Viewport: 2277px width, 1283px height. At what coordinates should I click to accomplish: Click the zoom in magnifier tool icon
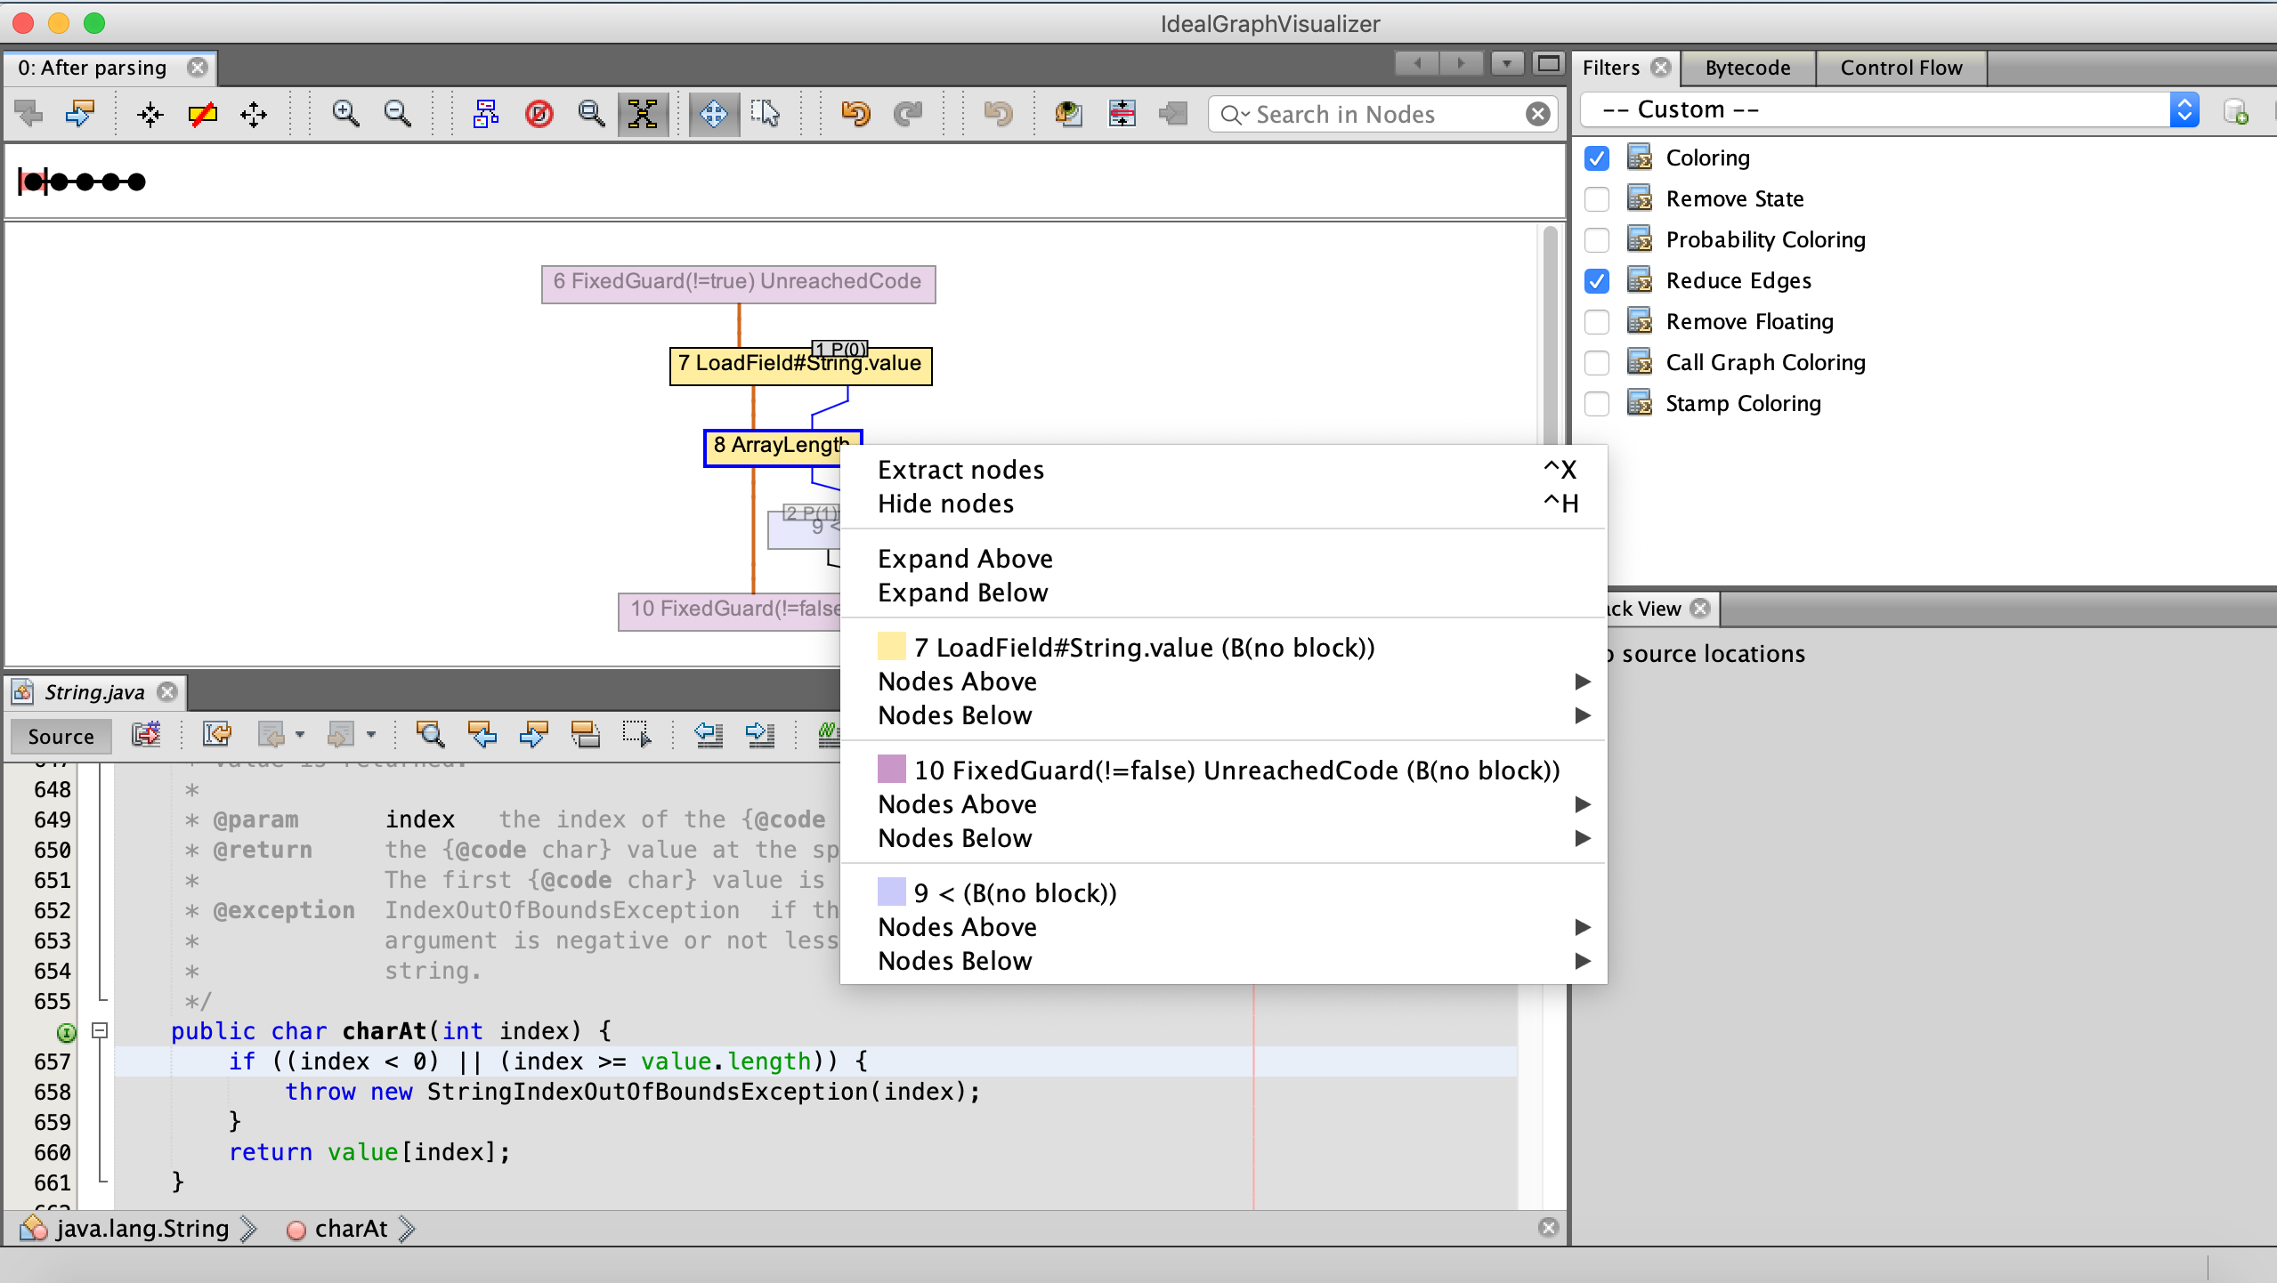[345, 114]
